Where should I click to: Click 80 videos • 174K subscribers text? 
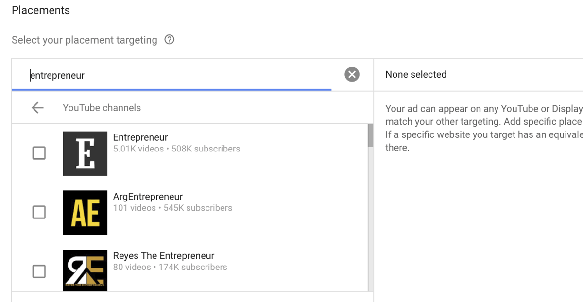[x=170, y=267]
